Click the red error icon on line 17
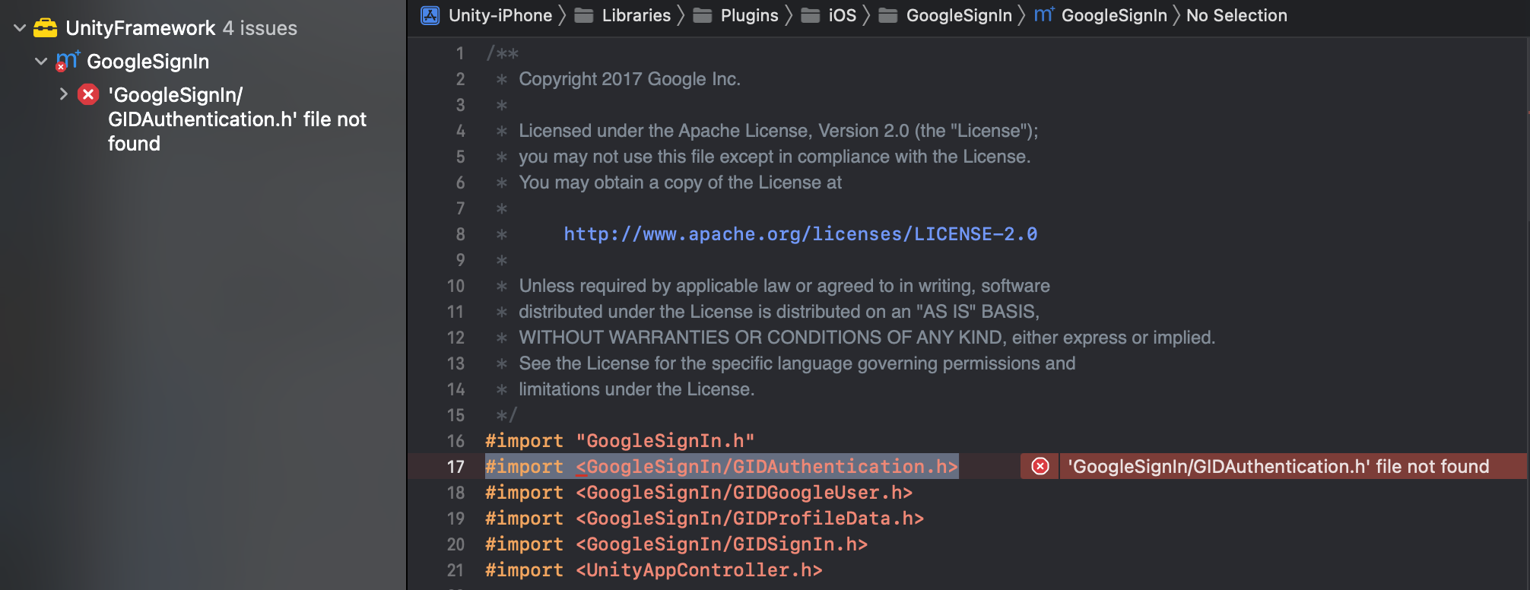Image resolution: width=1530 pixels, height=590 pixels. (x=1039, y=467)
